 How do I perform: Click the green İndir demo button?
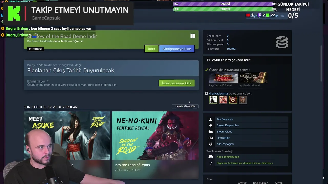pyautogui.click(x=151, y=49)
